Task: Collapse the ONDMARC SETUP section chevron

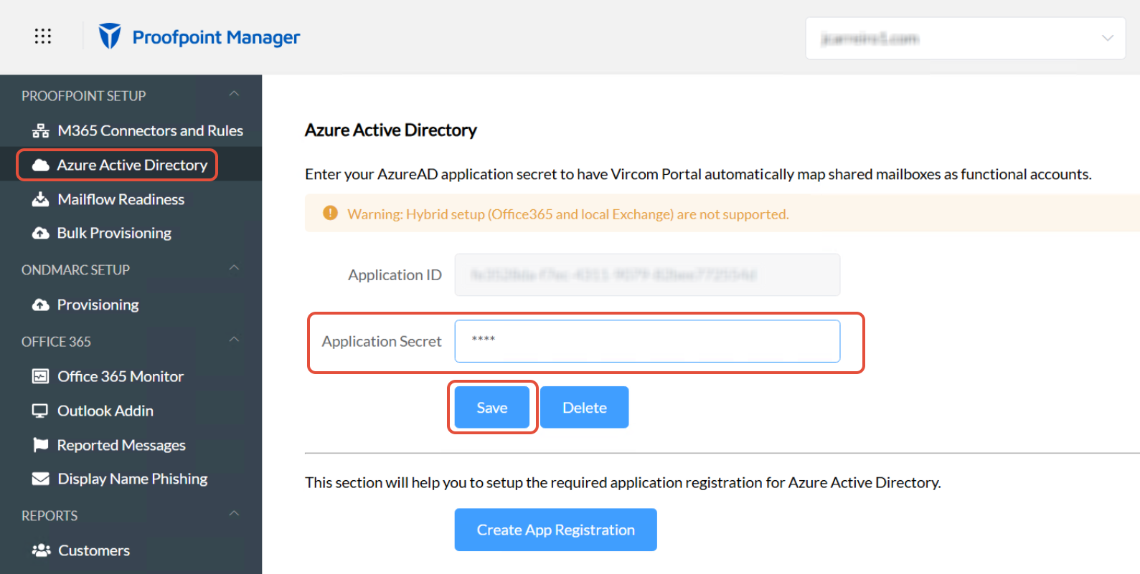Action: point(234,268)
